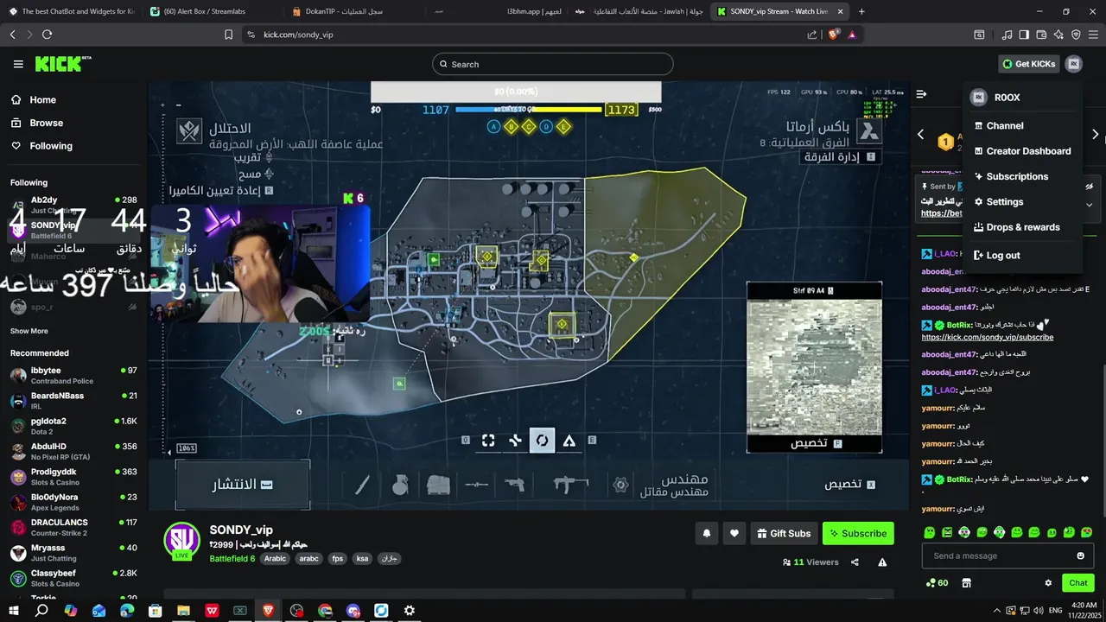
Task: Click the 60 channel points icon
Action: [x=937, y=583]
